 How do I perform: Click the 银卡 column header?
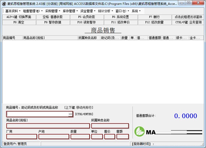tap(182, 38)
